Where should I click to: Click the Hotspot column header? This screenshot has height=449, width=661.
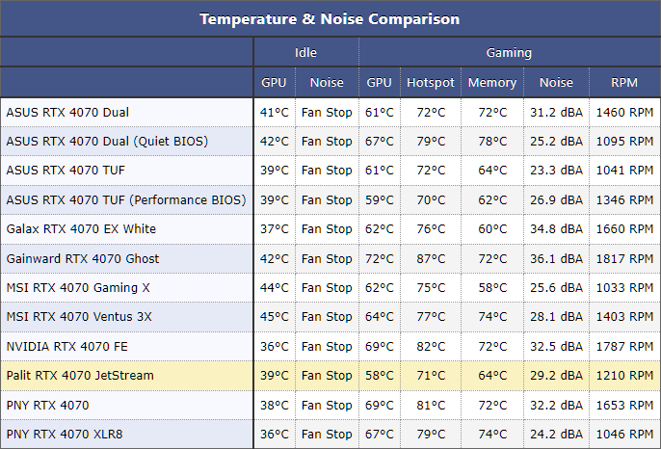pos(431,82)
